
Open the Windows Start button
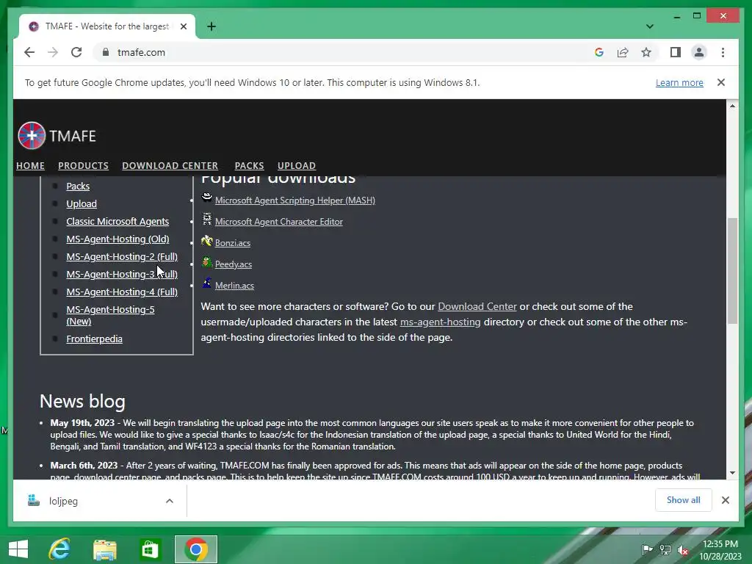18,549
